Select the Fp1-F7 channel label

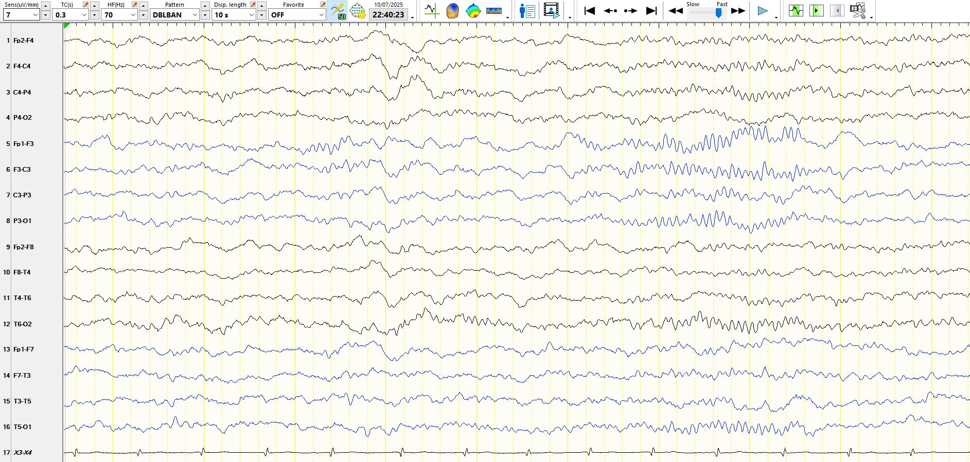click(x=24, y=349)
